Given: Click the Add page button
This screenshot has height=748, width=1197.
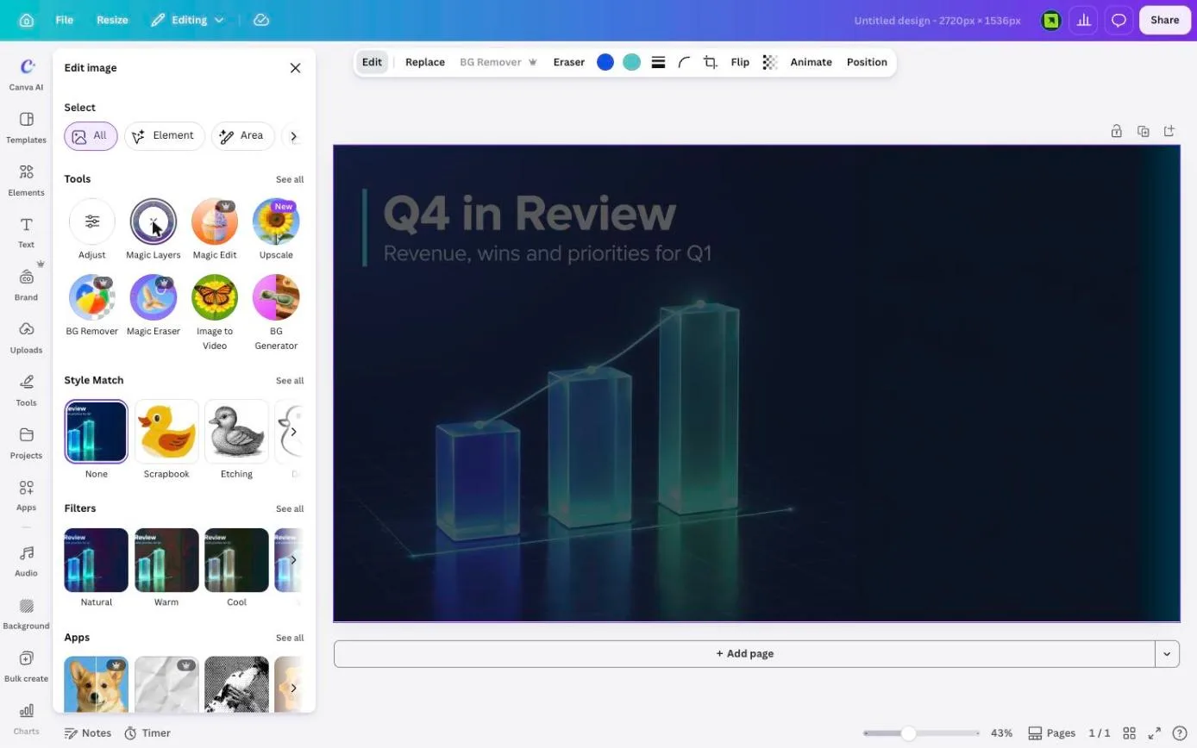Looking at the screenshot, I should click(744, 654).
